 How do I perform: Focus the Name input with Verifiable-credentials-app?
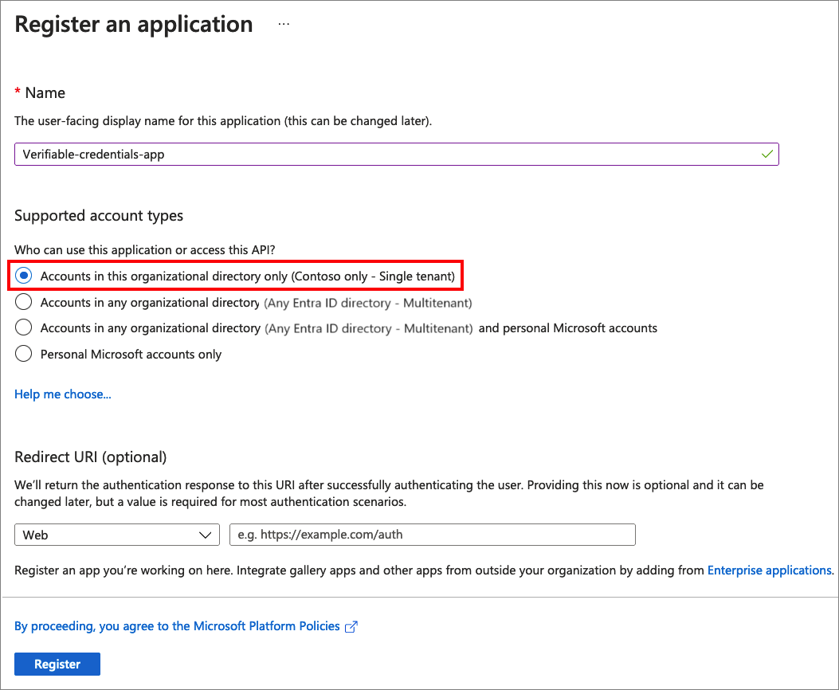397,154
